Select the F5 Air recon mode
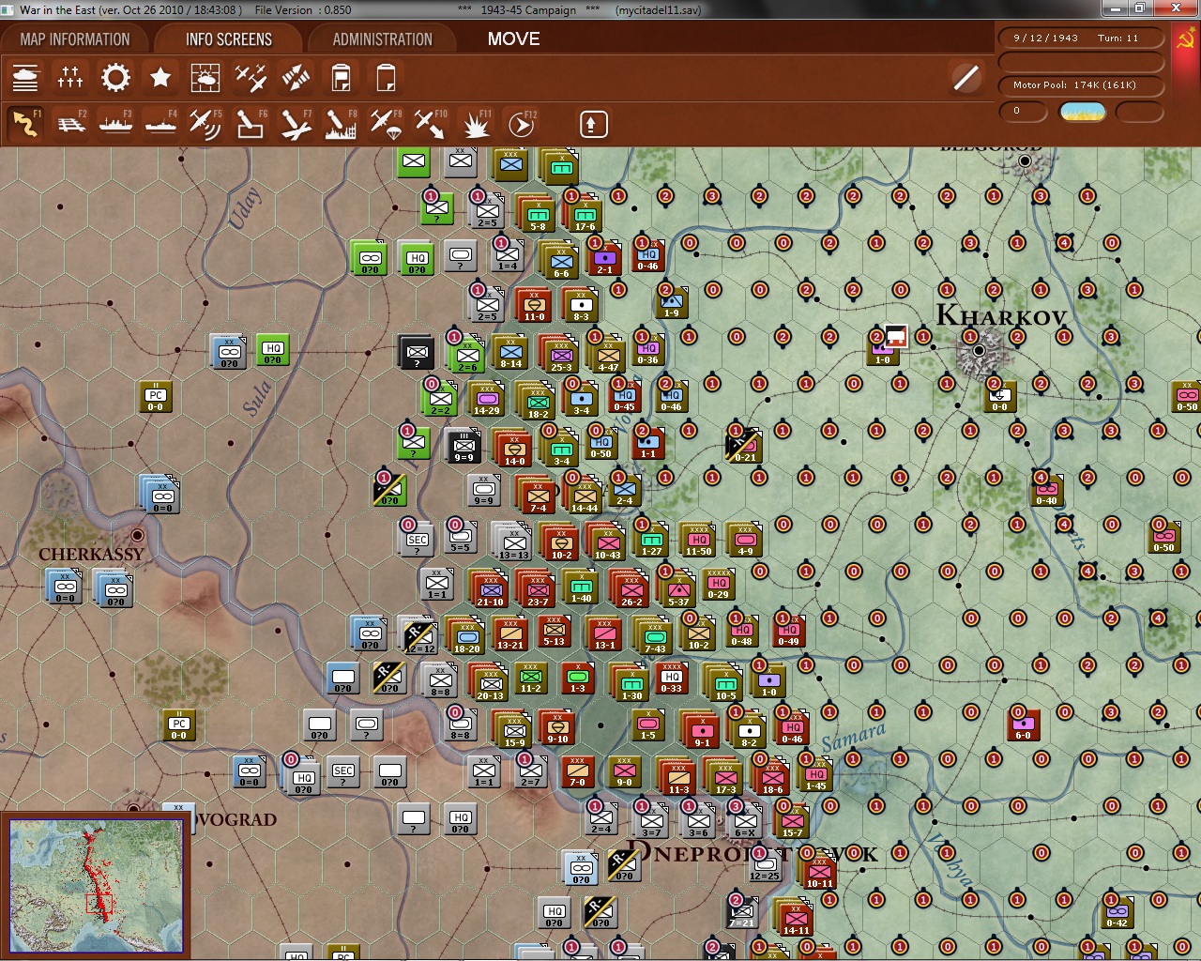The height and width of the screenshot is (961, 1201). coord(205,124)
